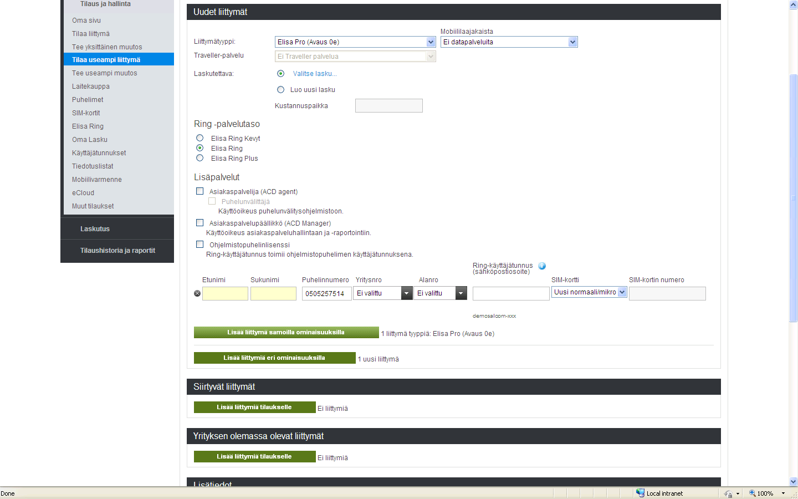Click the Local intranet zone icon
The image size is (798, 499).
tap(640, 493)
